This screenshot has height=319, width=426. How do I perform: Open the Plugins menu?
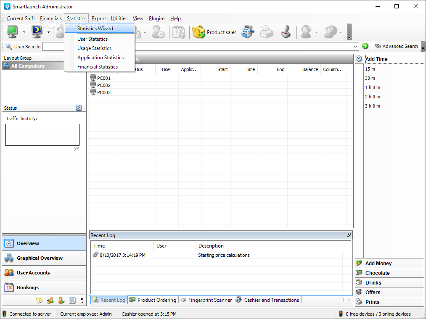coord(157,18)
